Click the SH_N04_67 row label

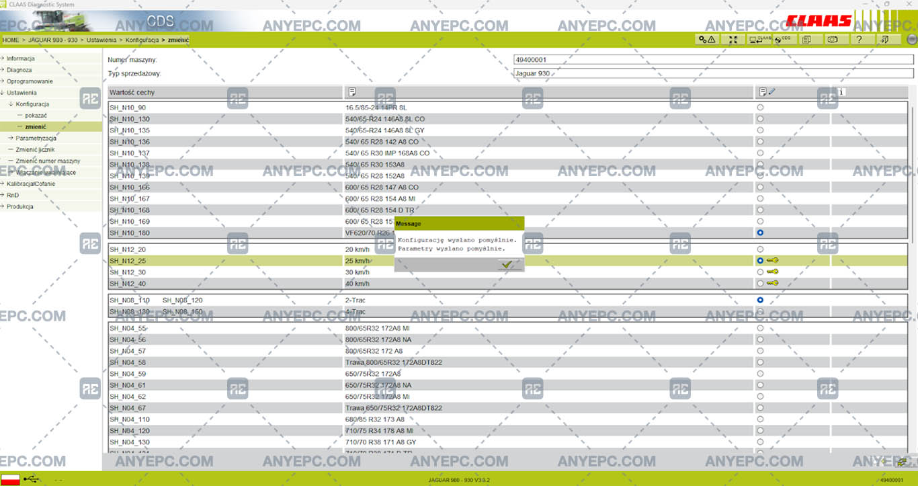128,408
